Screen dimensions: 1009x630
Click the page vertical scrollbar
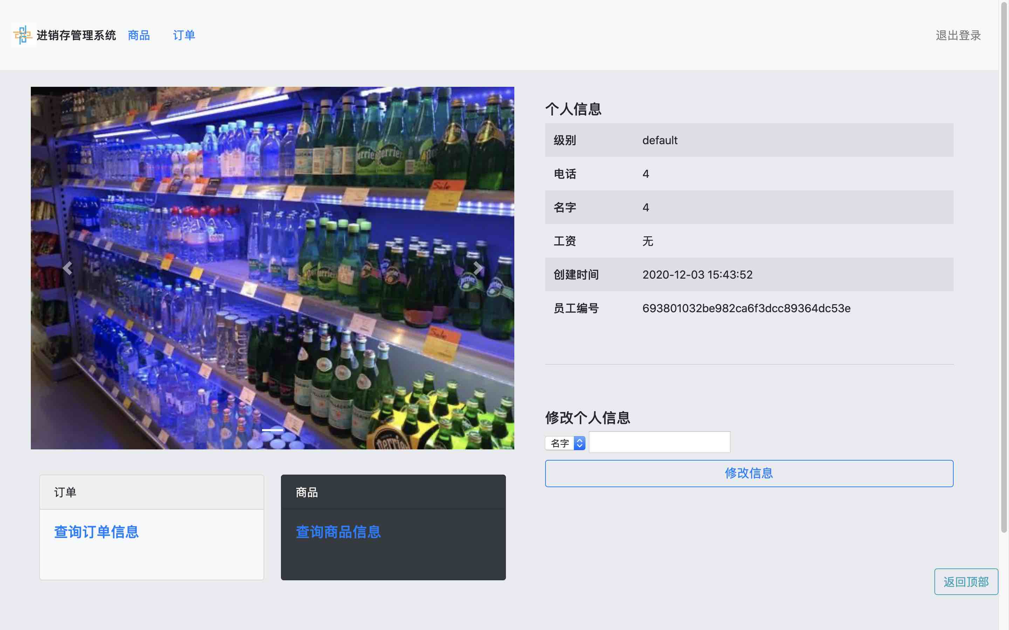(1004, 267)
